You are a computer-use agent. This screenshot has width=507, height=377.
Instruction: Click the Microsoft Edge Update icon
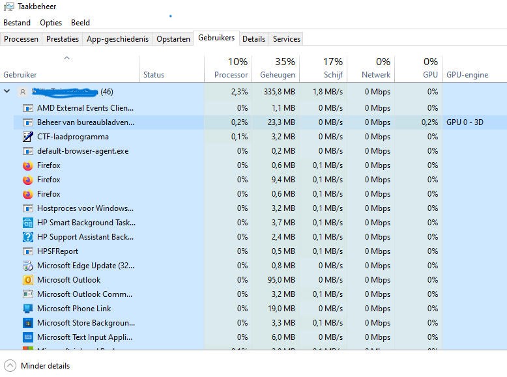(28, 266)
